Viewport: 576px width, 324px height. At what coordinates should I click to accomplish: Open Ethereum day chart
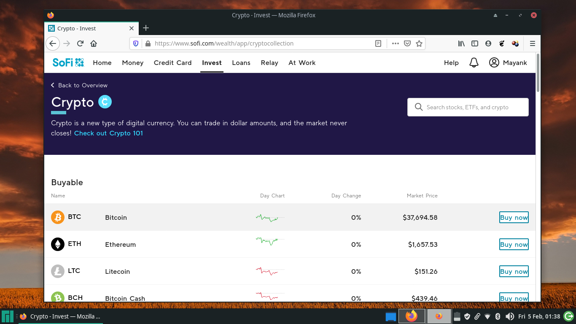270,241
